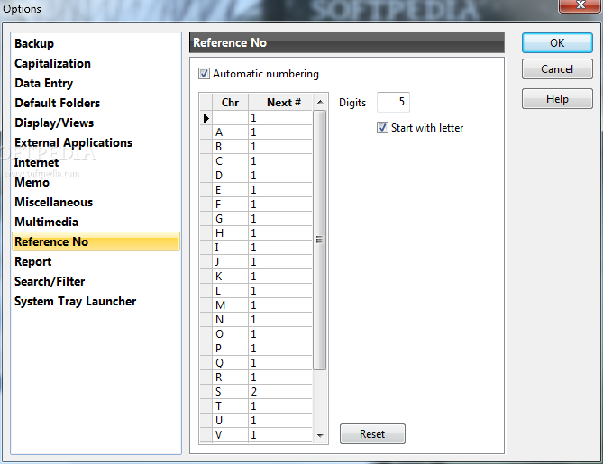Select the Chr cell containing E
This screenshot has height=464, width=603.
point(230,190)
